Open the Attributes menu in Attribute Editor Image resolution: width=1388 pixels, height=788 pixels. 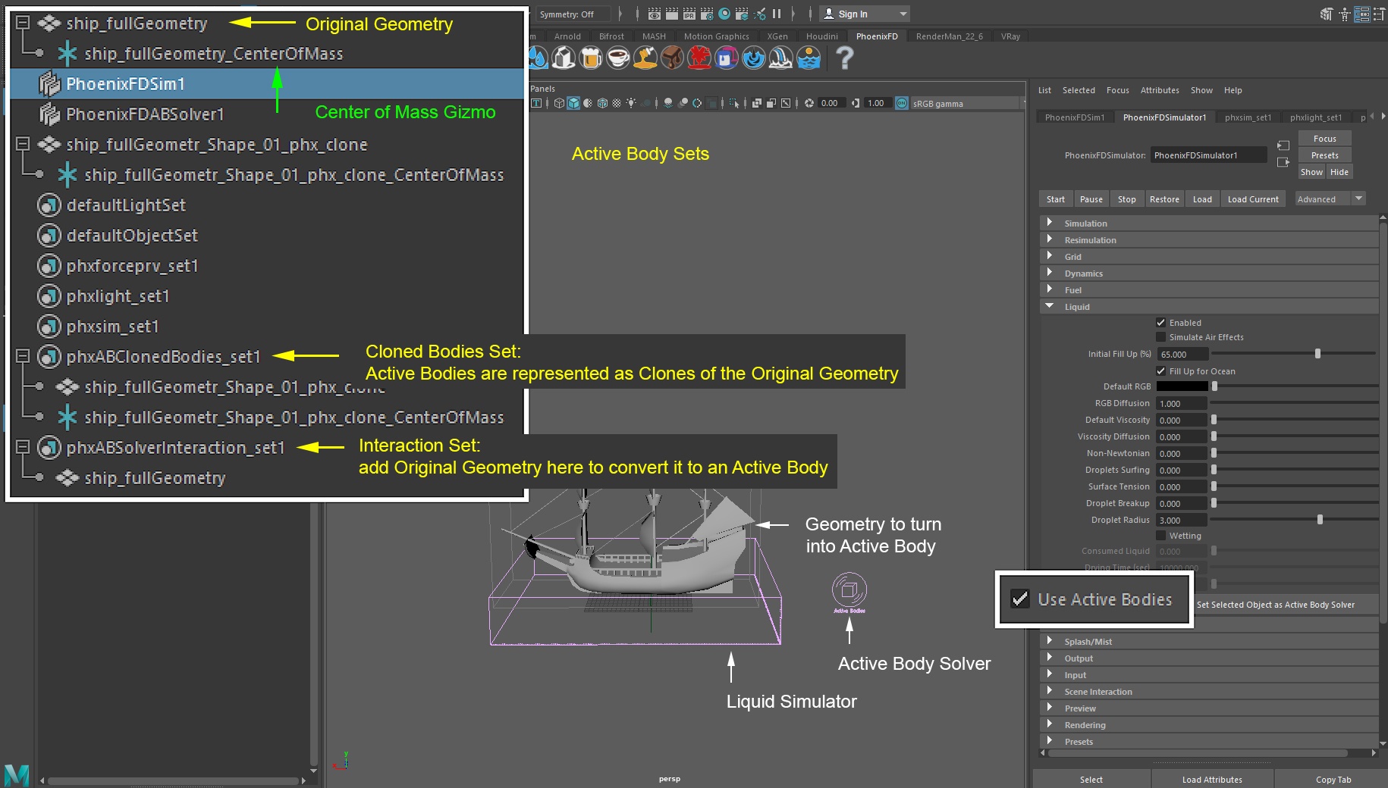(x=1160, y=90)
